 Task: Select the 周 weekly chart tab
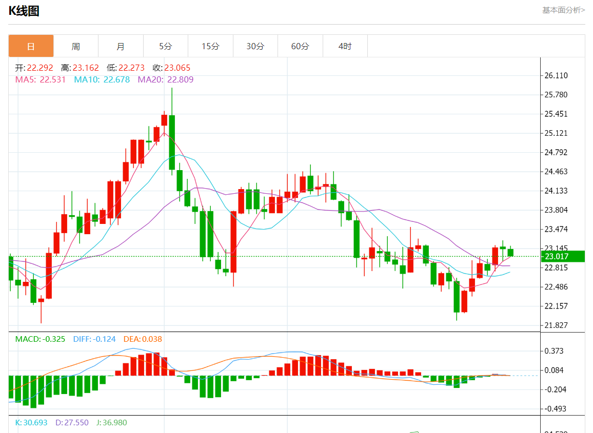(75, 46)
